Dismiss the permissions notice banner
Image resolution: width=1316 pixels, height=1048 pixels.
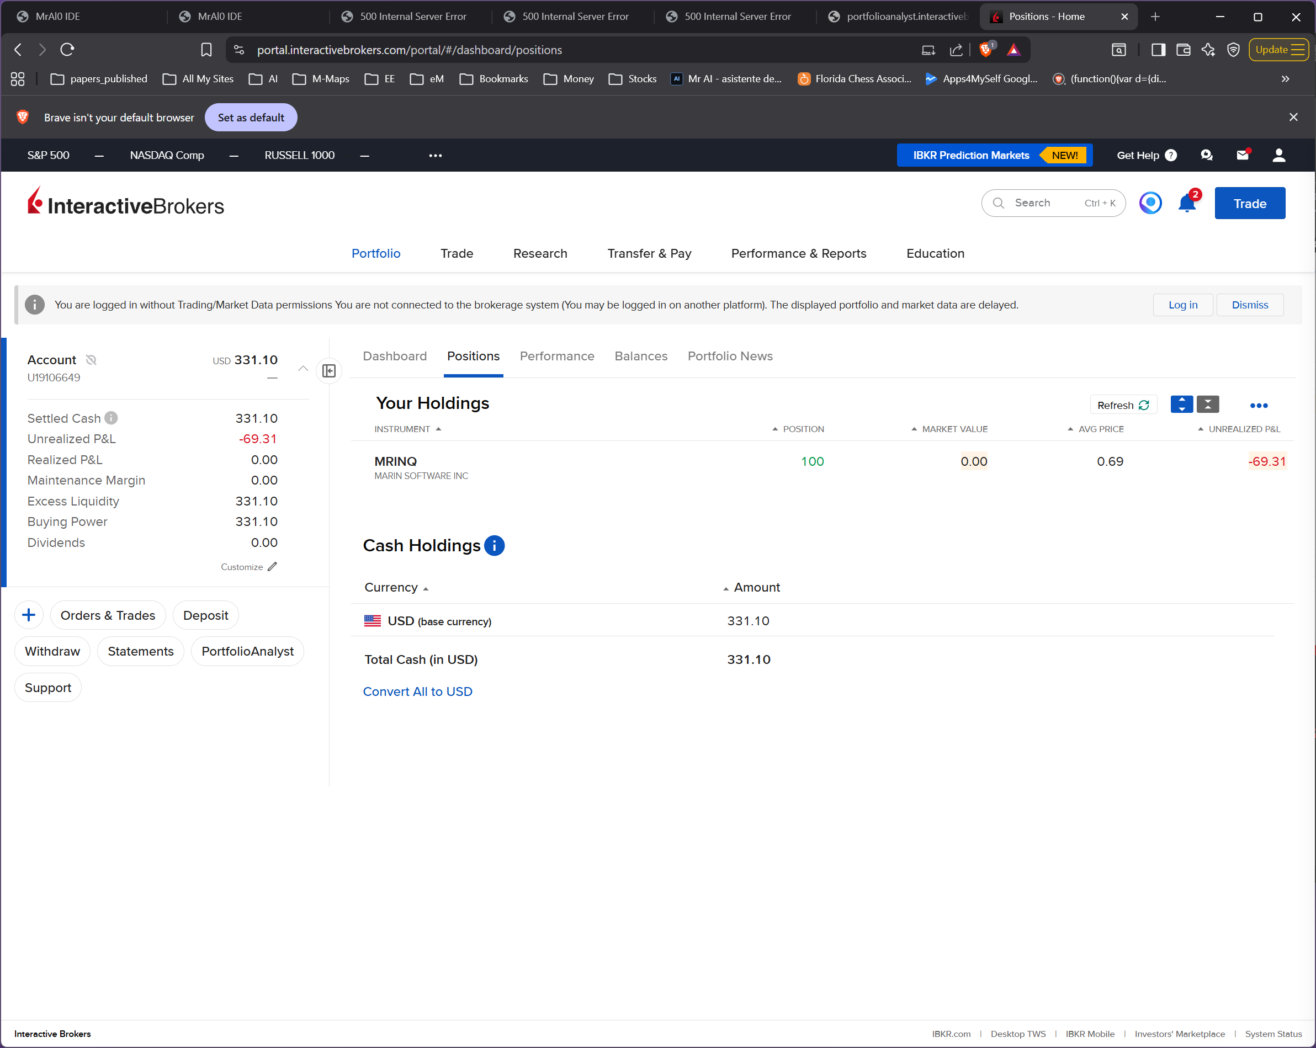(1249, 305)
